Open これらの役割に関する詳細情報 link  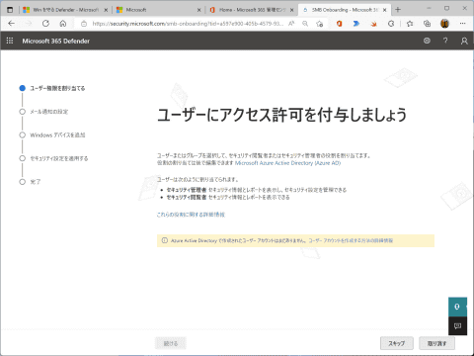click(191, 215)
